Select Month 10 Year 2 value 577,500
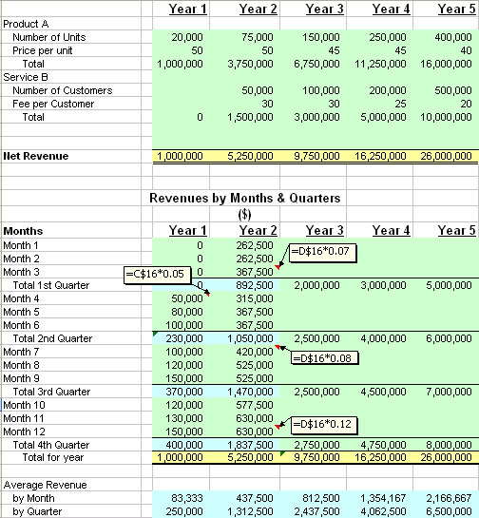This screenshot has width=479, height=518. point(255,405)
